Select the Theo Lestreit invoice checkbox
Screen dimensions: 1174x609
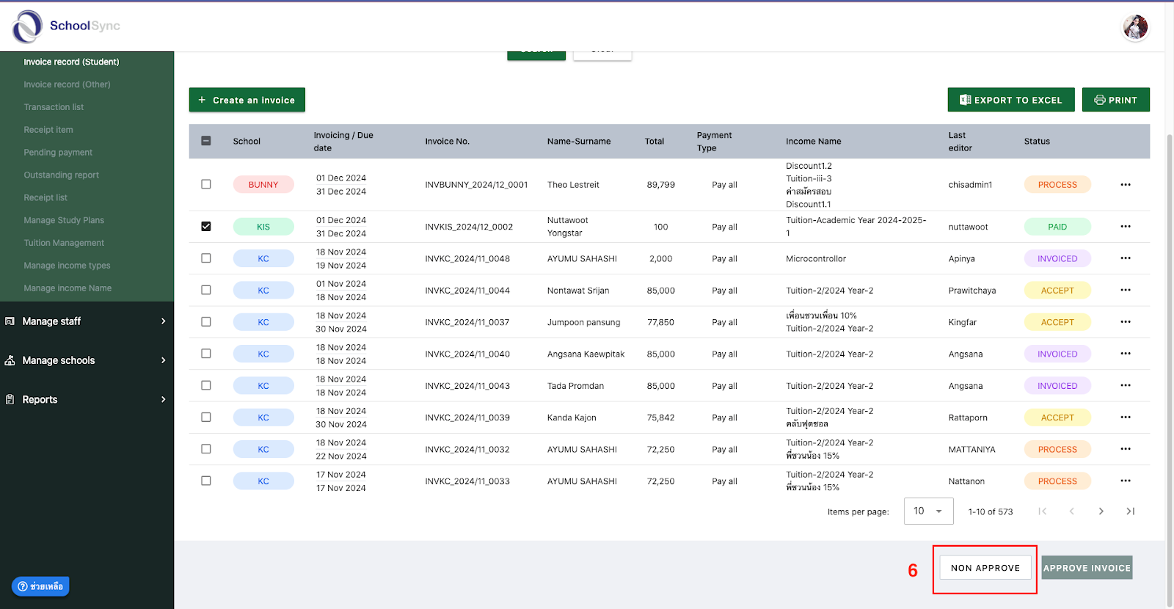[206, 184]
